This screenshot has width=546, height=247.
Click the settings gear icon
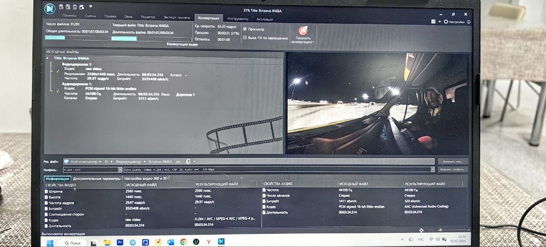pos(446,22)
